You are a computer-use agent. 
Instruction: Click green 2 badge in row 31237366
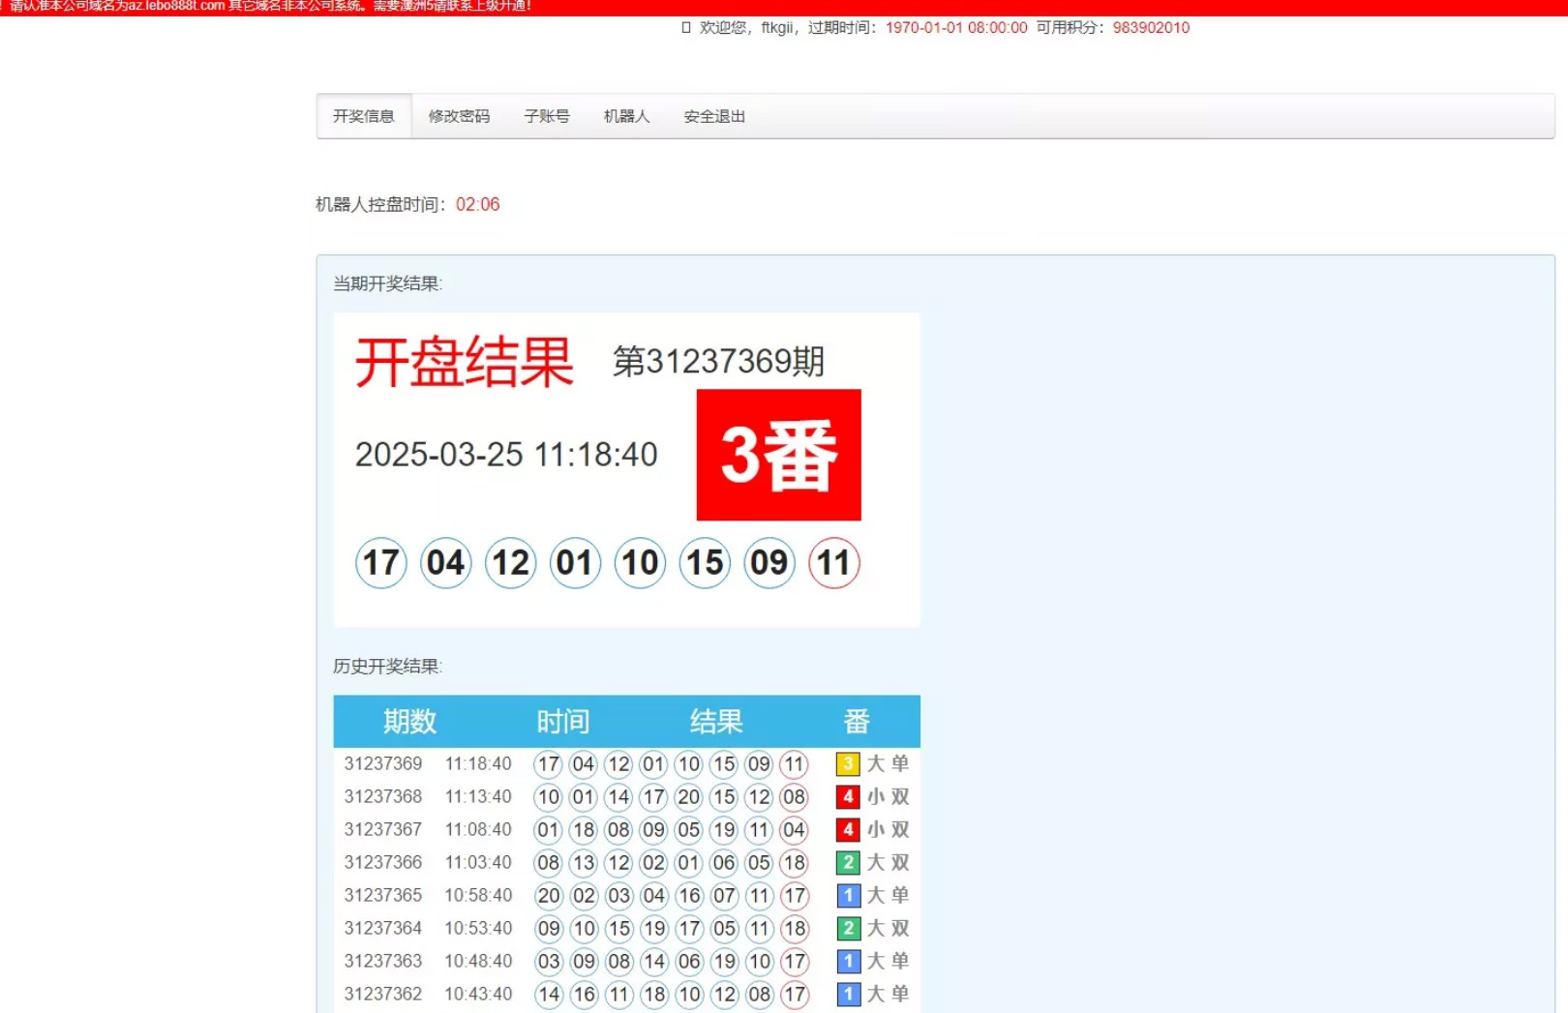848,863
